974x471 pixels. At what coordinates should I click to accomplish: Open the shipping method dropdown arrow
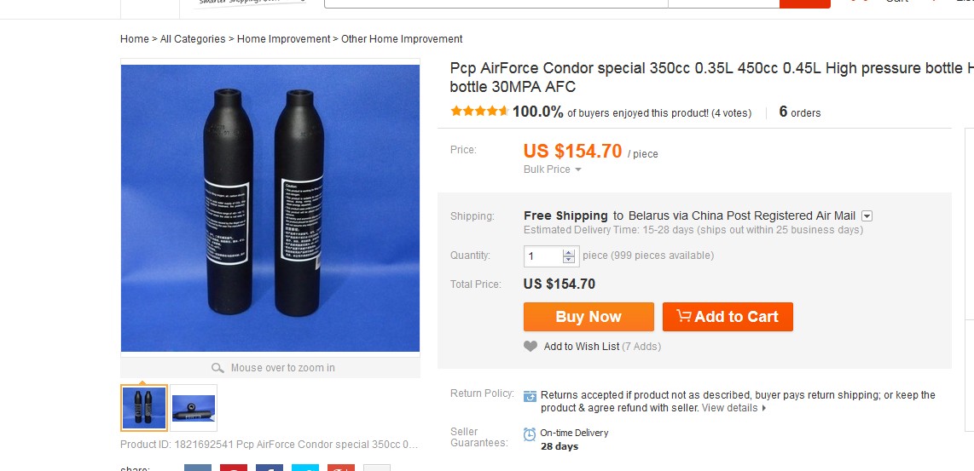click(x=867, y=216)
